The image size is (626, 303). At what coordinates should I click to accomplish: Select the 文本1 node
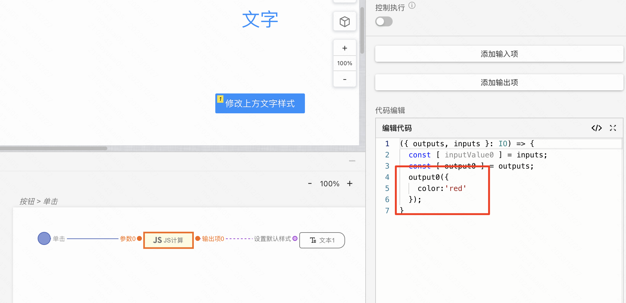click(322, 240)
